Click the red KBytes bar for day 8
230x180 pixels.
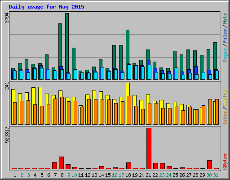pos(62,163)
